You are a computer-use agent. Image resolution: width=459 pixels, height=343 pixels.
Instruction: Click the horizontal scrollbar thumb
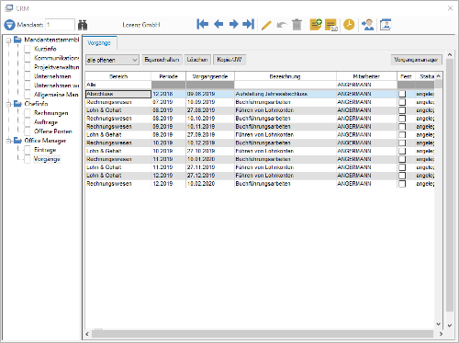[x=263, y=334]
